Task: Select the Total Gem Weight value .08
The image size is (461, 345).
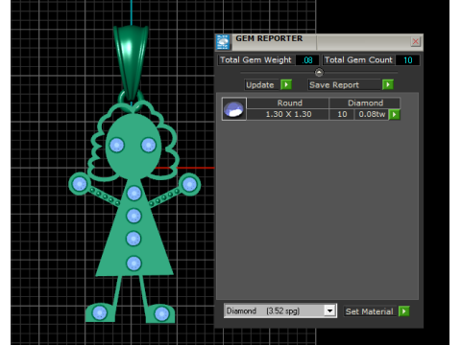Action: click(x=307, y=60)
